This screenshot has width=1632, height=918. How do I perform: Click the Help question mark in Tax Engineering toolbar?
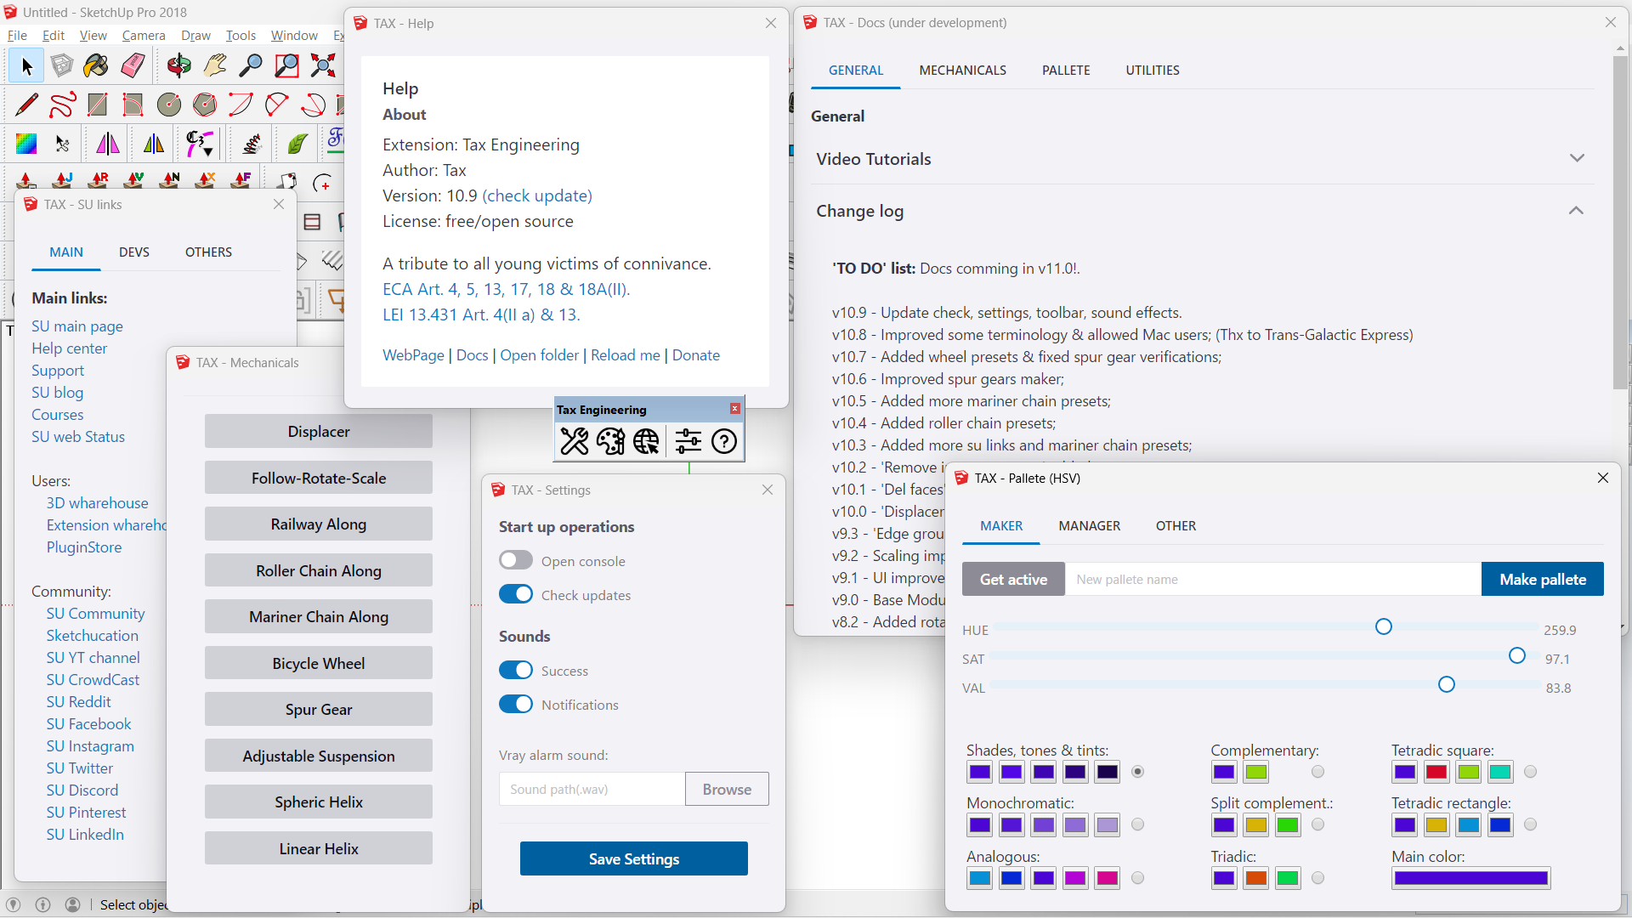pos(724,441)
